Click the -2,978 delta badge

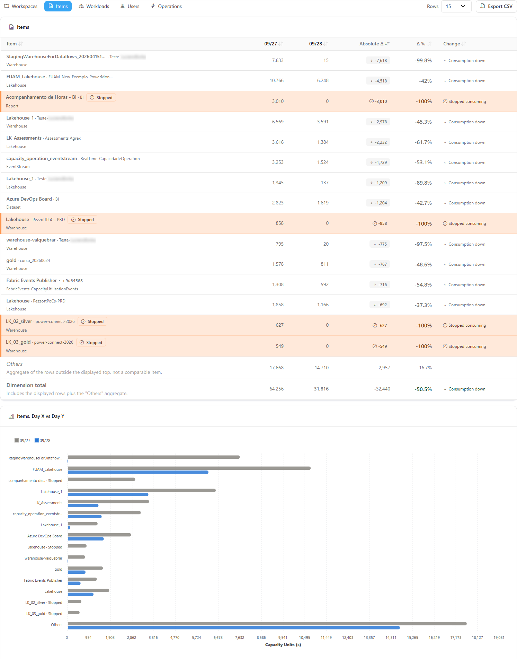378,122
